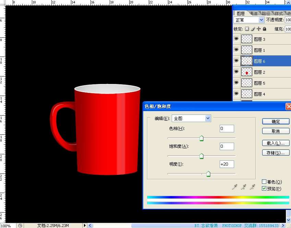Select the first eyedropper in Hue/Saturation dialog
Image resolution: width=291 pixels, height=228 pixels.
[x=235, y=187]
